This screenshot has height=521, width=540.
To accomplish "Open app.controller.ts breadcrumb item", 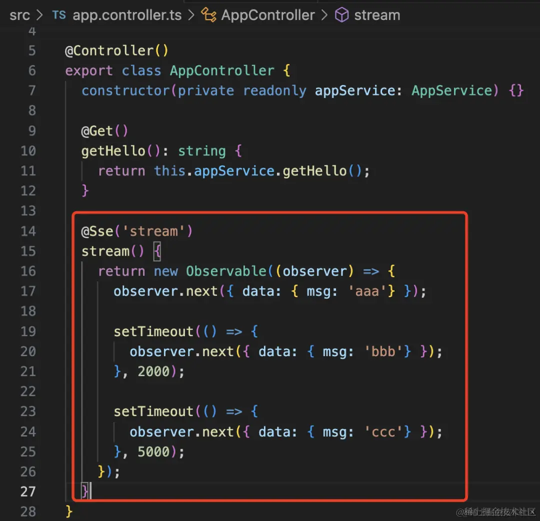I will 127,15.
